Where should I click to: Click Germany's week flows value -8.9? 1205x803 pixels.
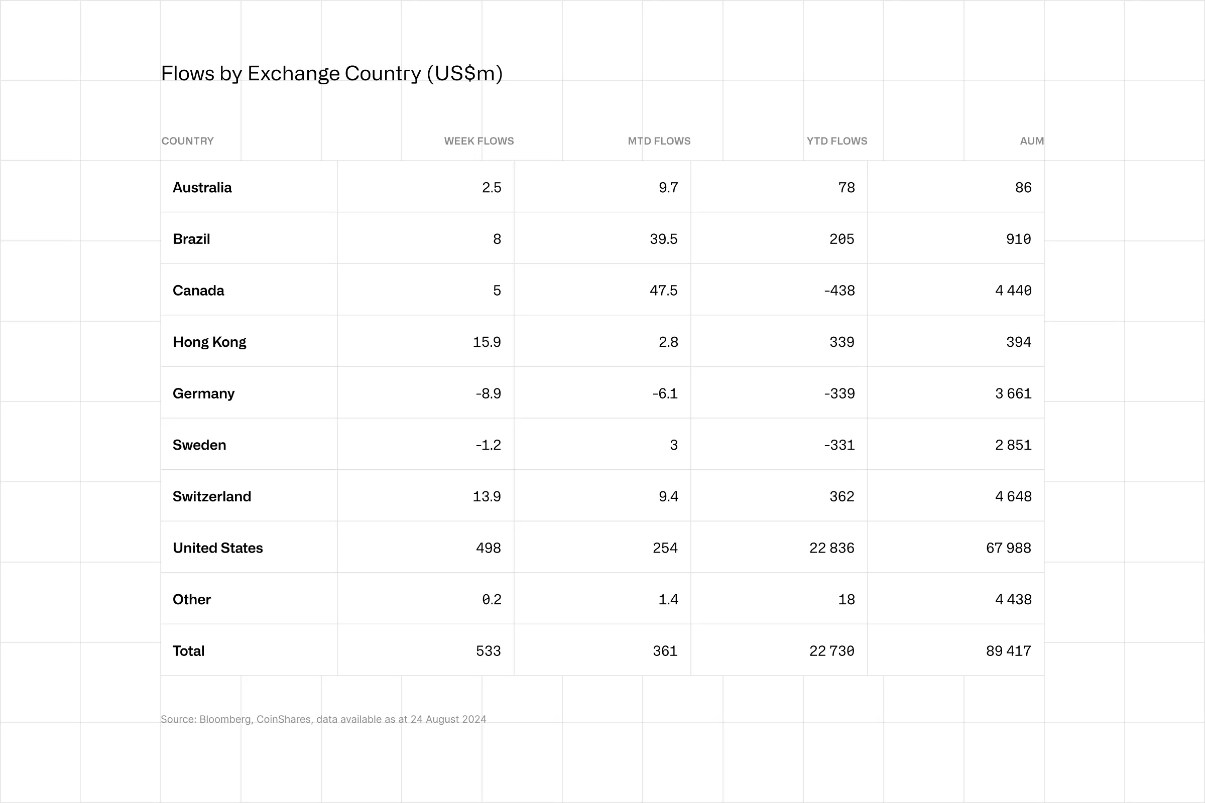[x=488, y=393]
